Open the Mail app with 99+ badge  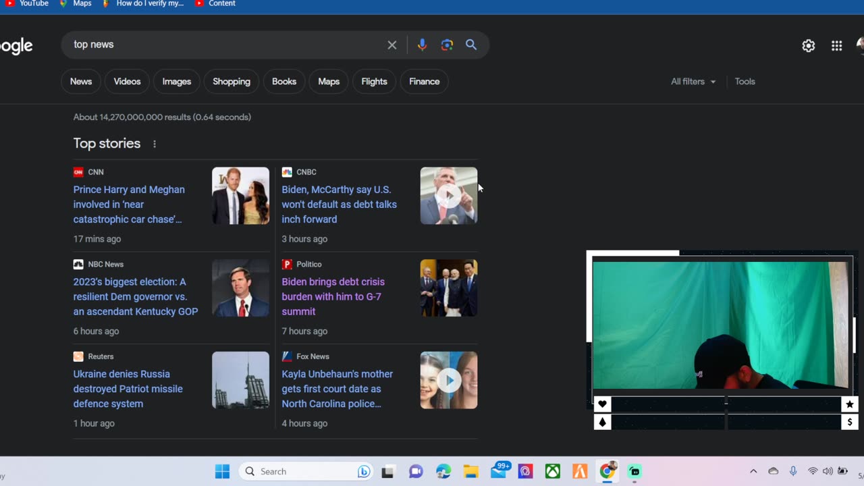coord(500,470)
